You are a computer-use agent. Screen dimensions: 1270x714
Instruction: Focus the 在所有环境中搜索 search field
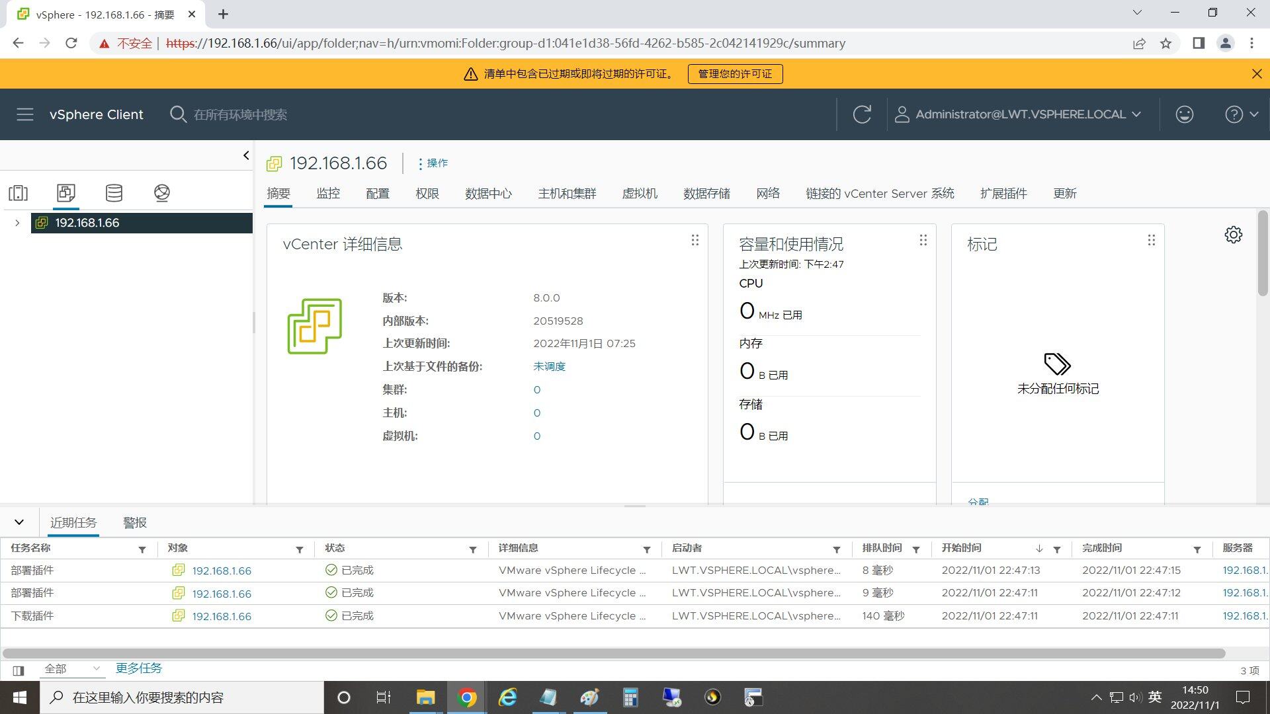coord(240,115)
